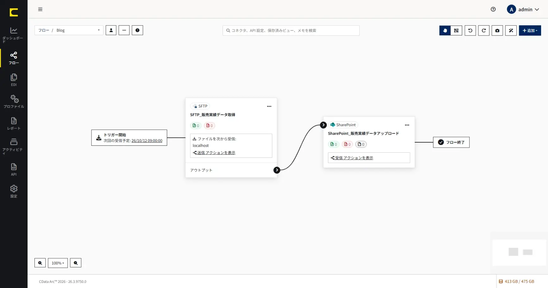Click the SharePoint input connection arrow

tap(323, 125)
